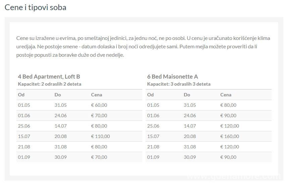The height and width of the screenshot is (184, 287).
Task: Click the "Cena" header in Maisonette A table
Action: click(226, 95)
